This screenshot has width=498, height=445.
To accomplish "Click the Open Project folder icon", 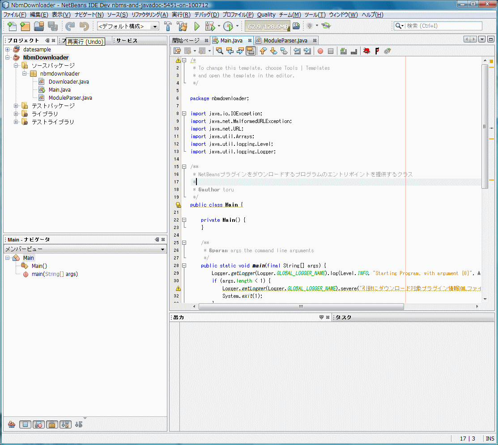I will click(39, 26).
